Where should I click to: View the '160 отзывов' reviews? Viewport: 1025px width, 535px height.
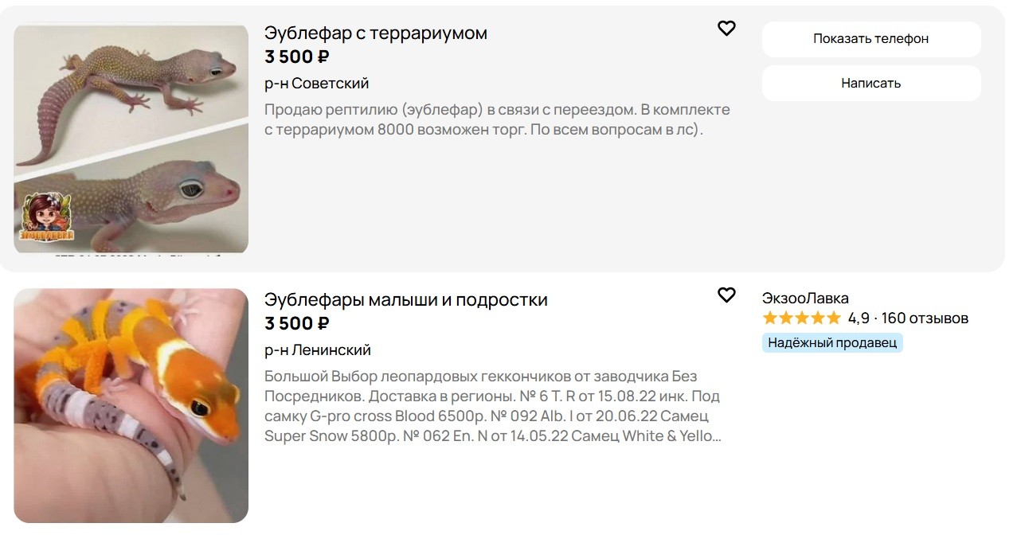pos(925,318)
